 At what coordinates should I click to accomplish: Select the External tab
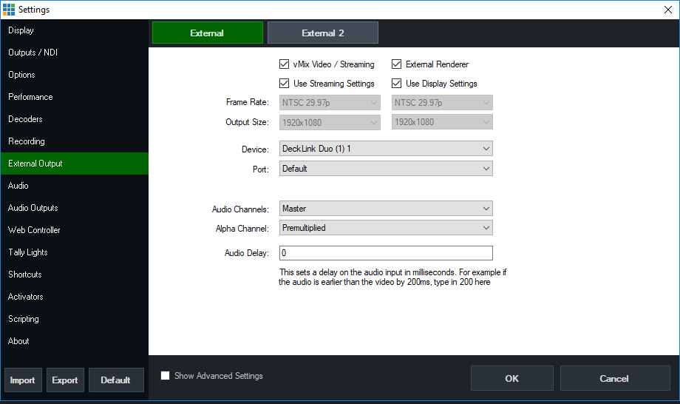coord(207,33)
